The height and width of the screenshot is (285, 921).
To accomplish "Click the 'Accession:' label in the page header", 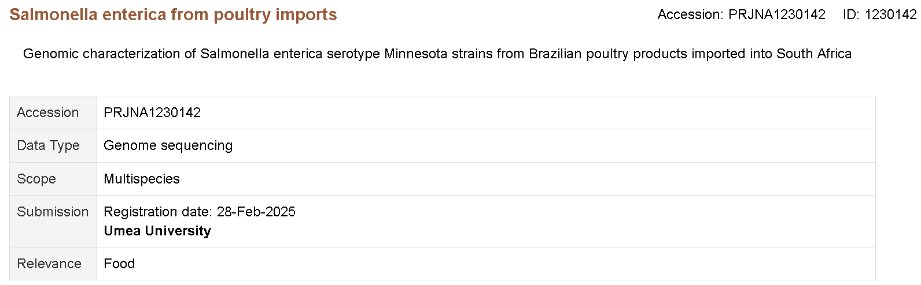I will [x=690, y=15].
